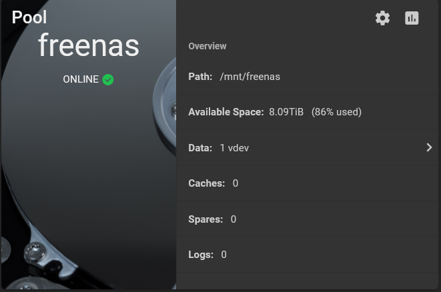Image resolution: width=441 pixels, height=292 pixels.
Task: Click the freenas pool name
Action: [89, 45]
